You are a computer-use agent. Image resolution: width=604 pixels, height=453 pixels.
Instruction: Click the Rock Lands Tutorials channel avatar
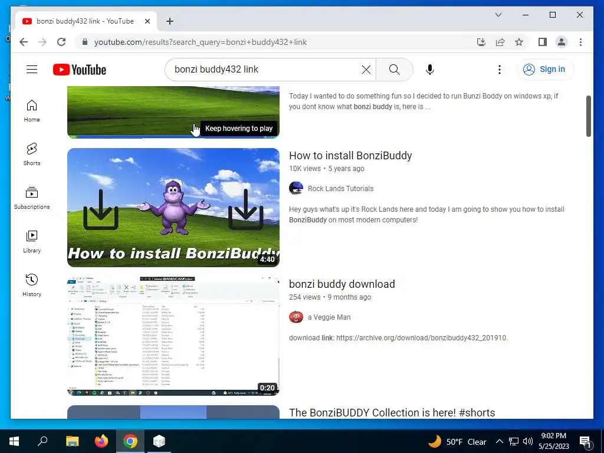coord(296,188)
